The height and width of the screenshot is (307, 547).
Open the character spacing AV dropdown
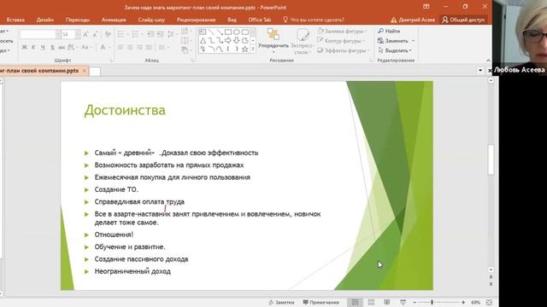click(x=72, y=47)
